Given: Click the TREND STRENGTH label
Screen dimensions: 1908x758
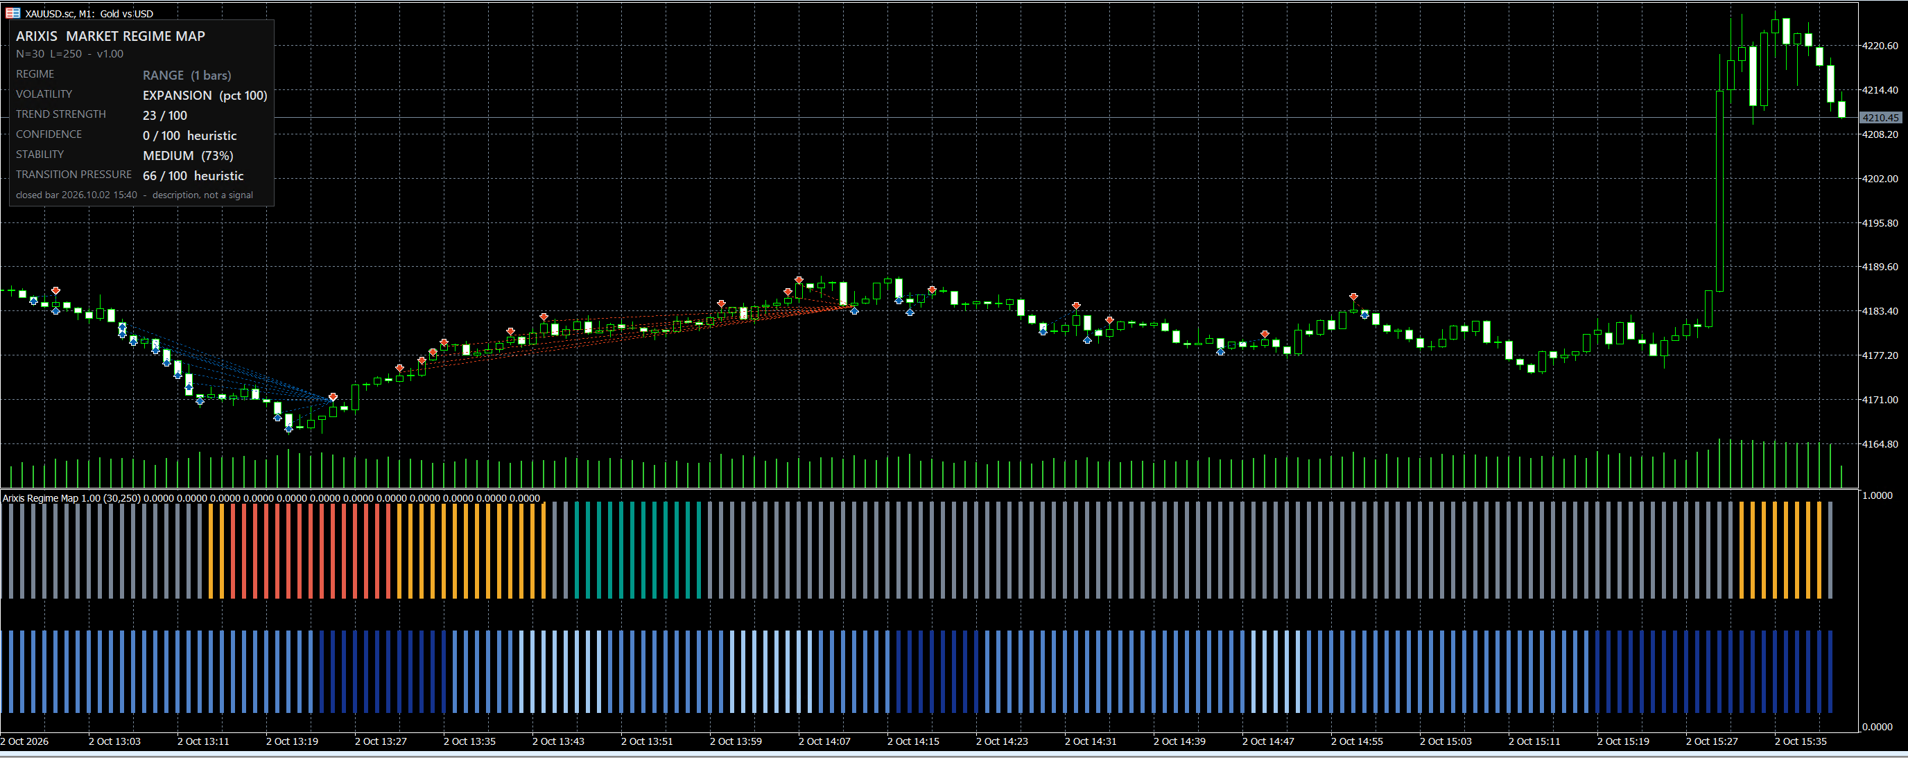Looking at the screenshot, I should point(61,114).
